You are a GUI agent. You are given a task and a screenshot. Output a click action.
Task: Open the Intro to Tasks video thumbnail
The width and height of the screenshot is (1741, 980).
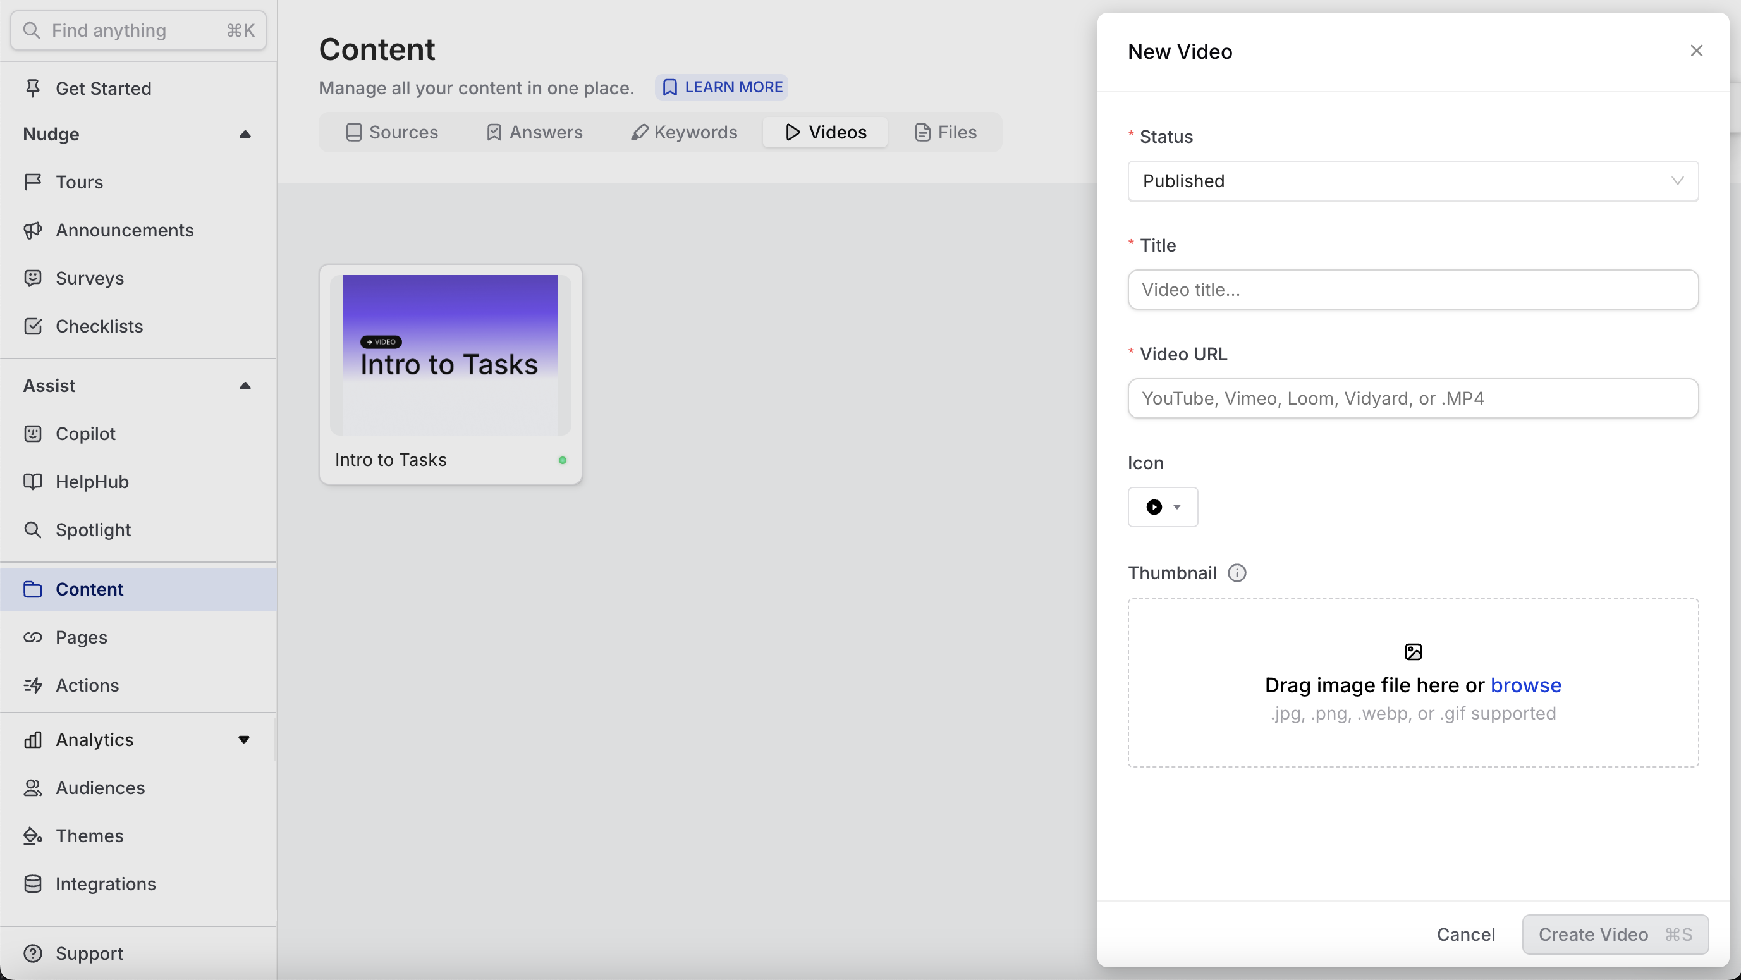point(450,355)
